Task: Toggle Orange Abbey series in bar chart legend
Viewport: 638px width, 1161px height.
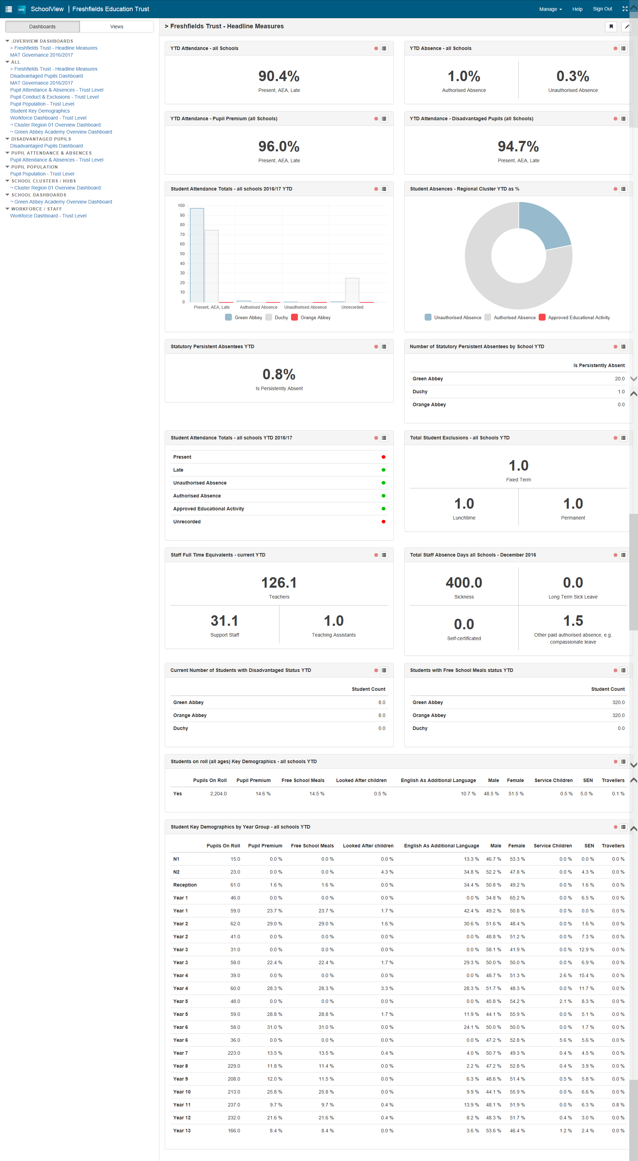Action: pos(311,318)
